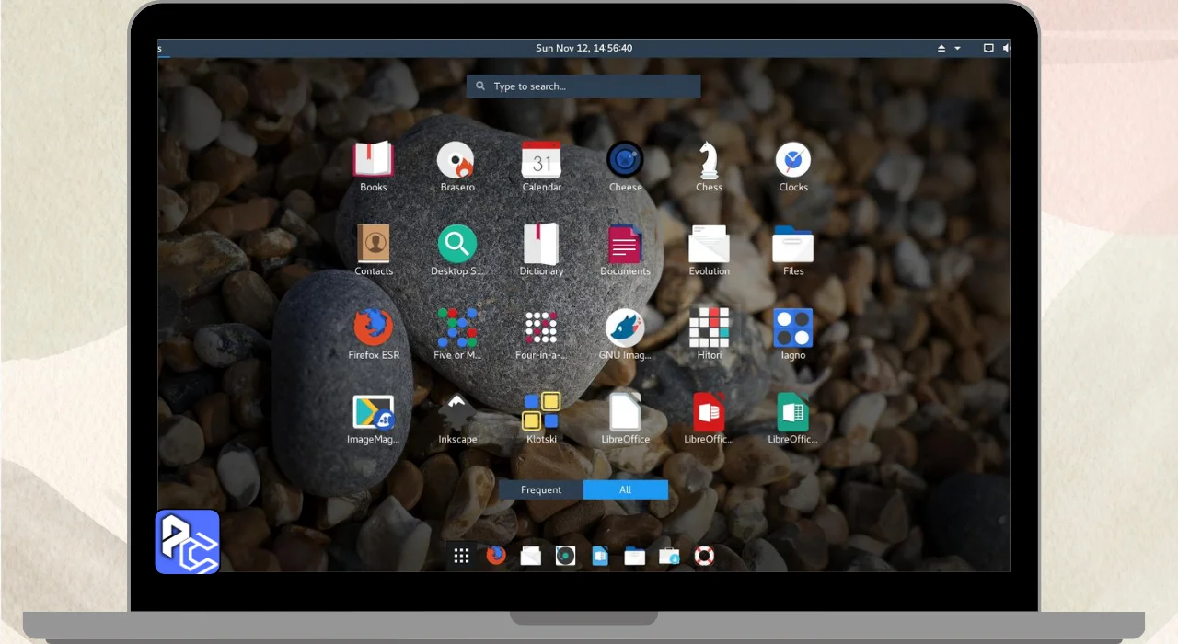Open the Chess game
The height and width of the screenshot is (644, 1178).
coord(709,160)
